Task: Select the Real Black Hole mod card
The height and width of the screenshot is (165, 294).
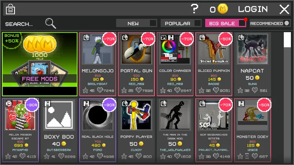Action: click(x=98, y=130)
